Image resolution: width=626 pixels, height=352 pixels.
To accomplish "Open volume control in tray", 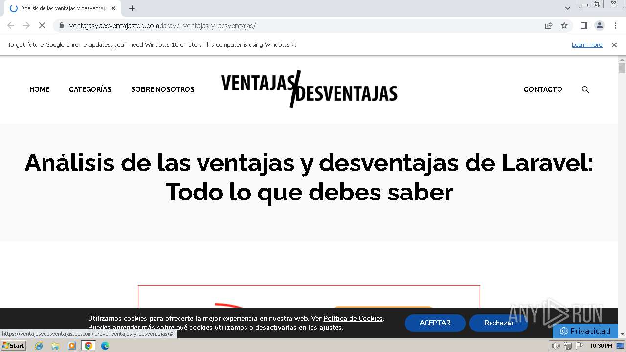I will click(556, 346).
